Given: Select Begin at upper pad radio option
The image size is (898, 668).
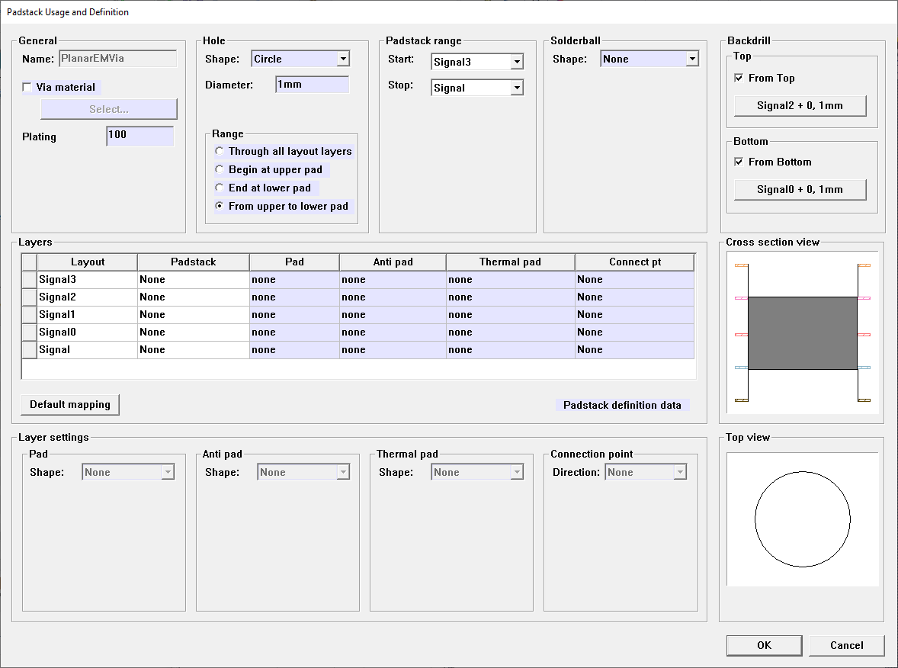Looking at the screenshot, I should 220,169.
